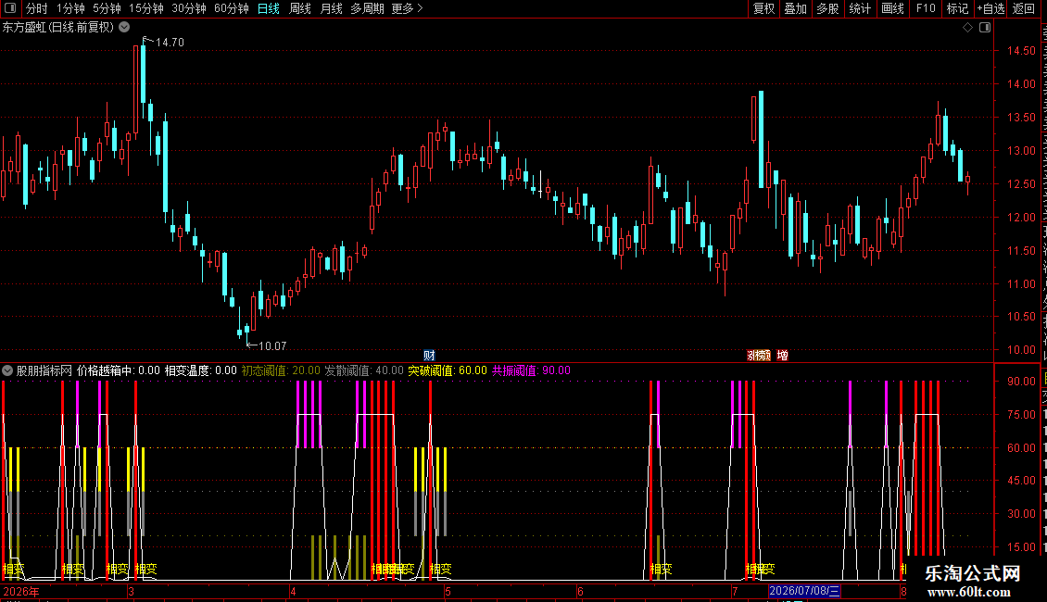Click 12.00 on the price axis
This screenshot has height=602, width=1047.
[x=1021, y=218]
